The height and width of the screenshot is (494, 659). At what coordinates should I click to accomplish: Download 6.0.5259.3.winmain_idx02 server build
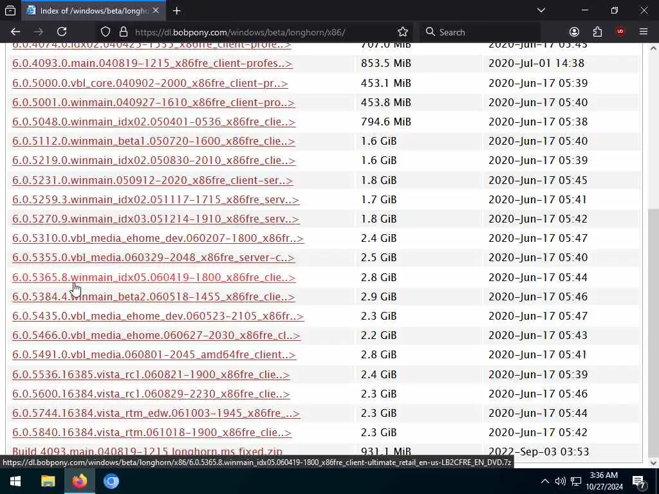156,199
